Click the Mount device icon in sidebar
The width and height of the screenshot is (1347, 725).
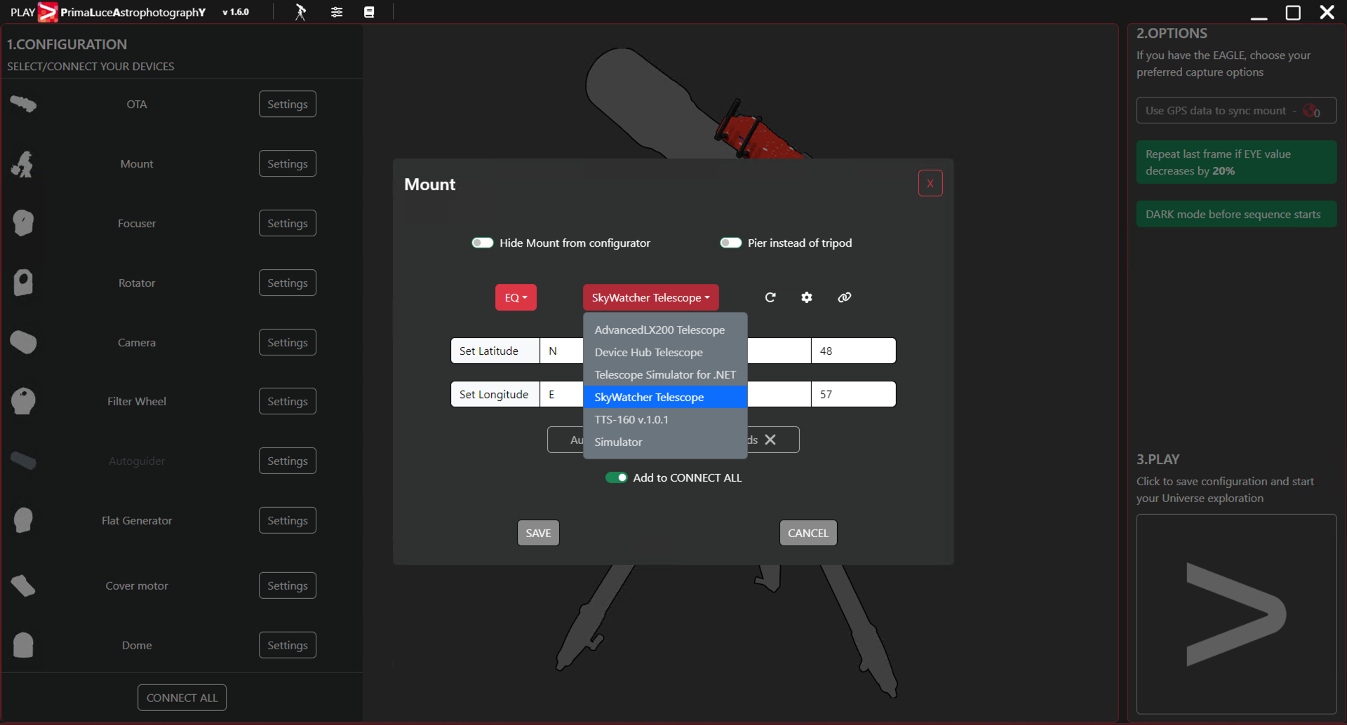23,164
